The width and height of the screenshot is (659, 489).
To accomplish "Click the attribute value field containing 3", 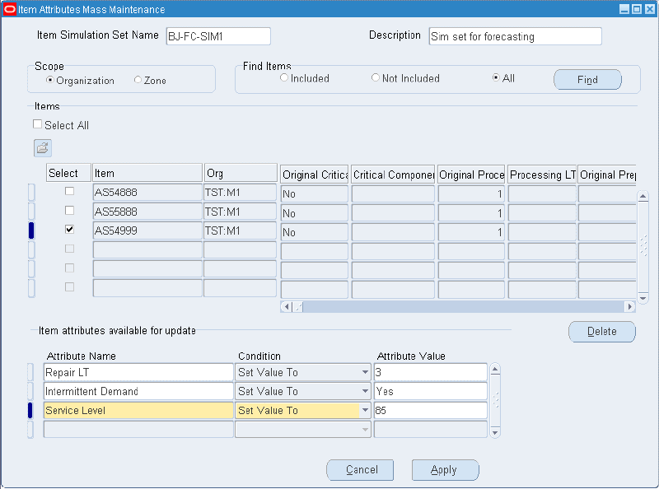I will (430, 372).
